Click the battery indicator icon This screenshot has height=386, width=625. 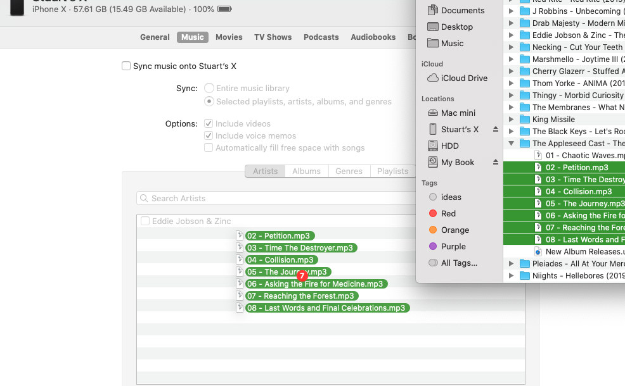point(224,9)
